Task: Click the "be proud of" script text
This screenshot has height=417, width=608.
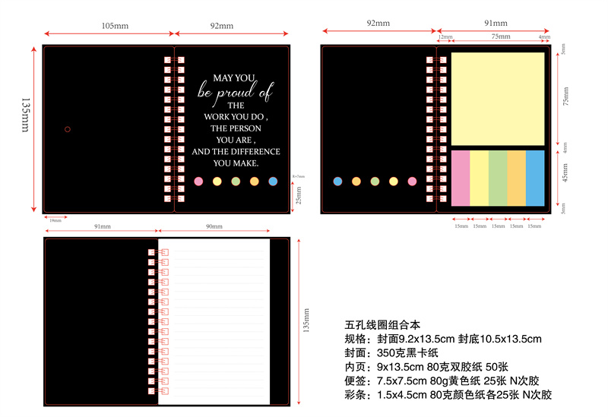Action: click(235, 93)
